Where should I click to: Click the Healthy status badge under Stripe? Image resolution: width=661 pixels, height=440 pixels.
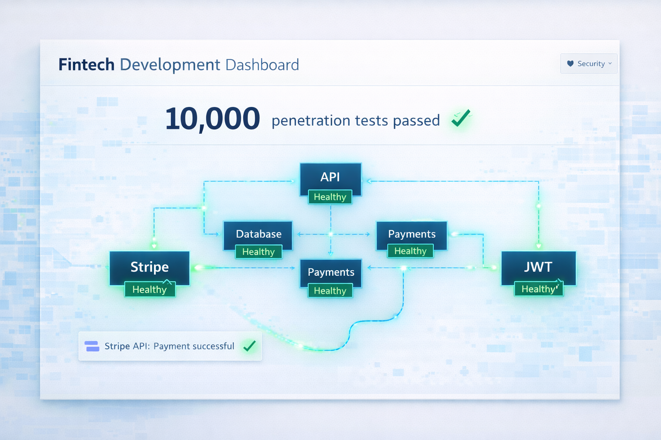tap(149, 290)
